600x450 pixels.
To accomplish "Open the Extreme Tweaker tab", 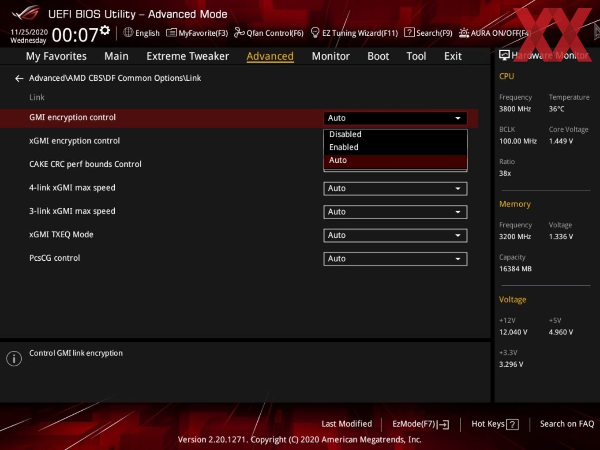I will [187, 56].
